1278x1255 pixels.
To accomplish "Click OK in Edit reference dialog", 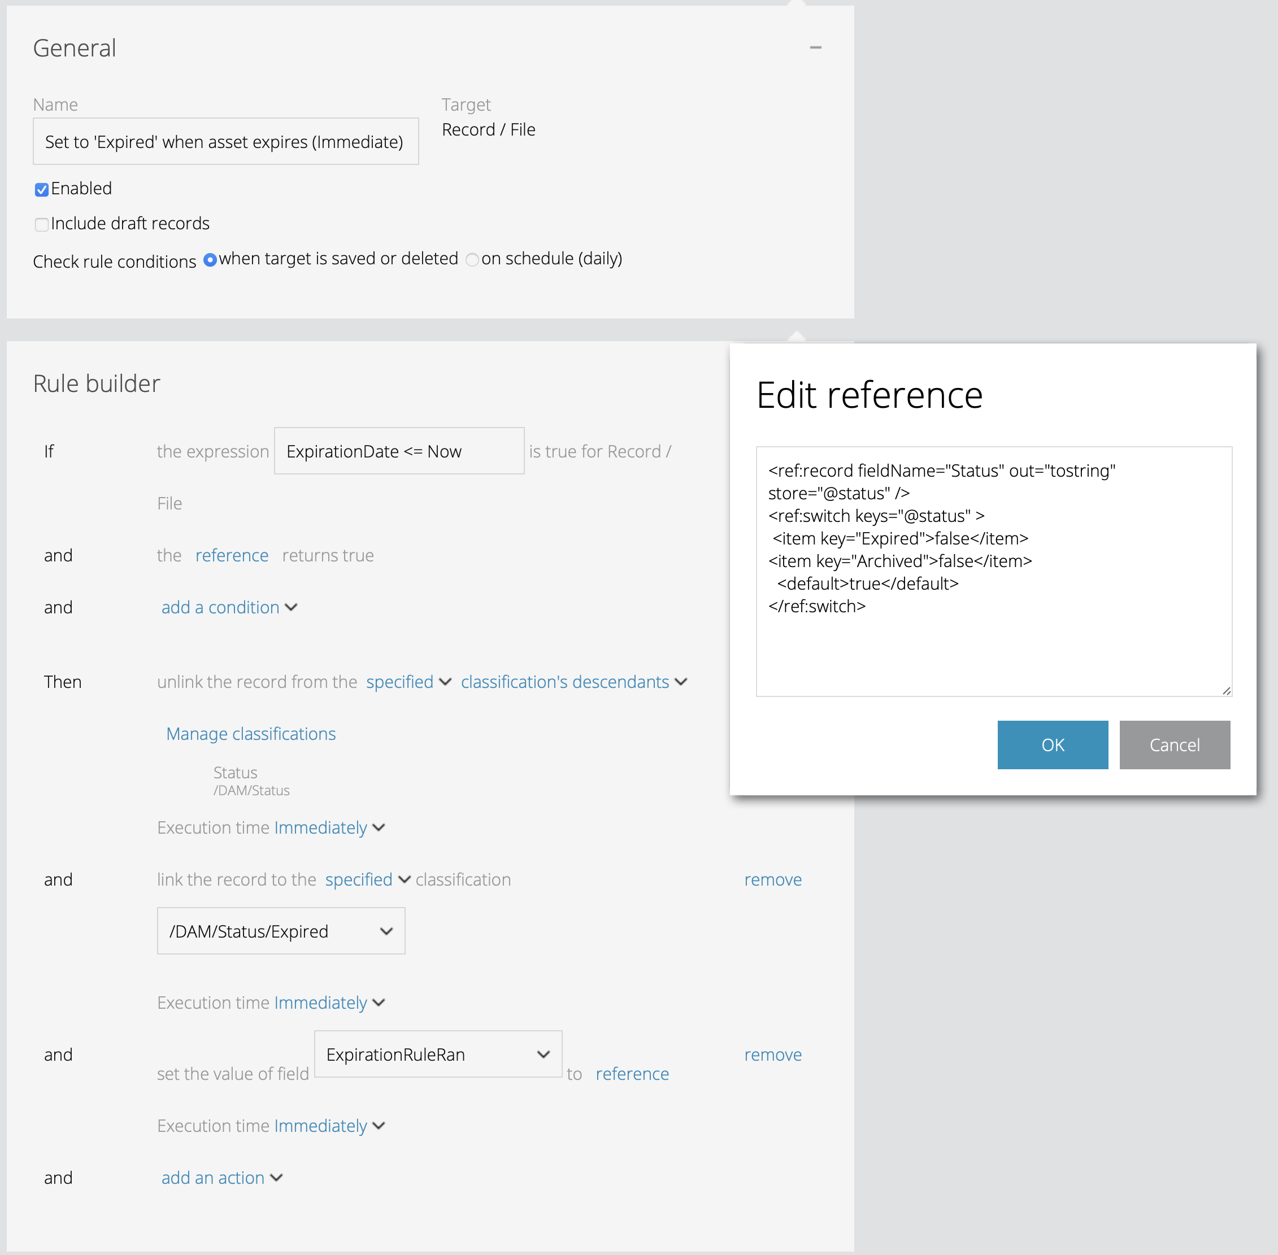I will click(1053, 745).
